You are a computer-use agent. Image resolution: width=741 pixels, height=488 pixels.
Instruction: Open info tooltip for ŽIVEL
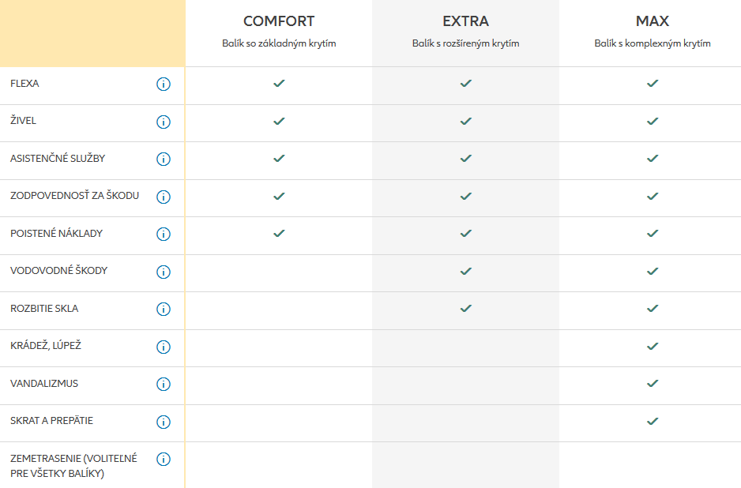click(x=164, y=122)
